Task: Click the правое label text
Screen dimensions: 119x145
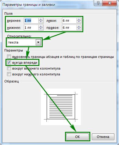Action: (53, 28)
